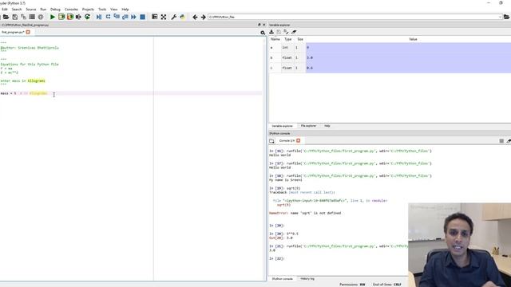Step to the next line in the debugger
The width and height of the screenshot is (511, 287).
(108, 17)
